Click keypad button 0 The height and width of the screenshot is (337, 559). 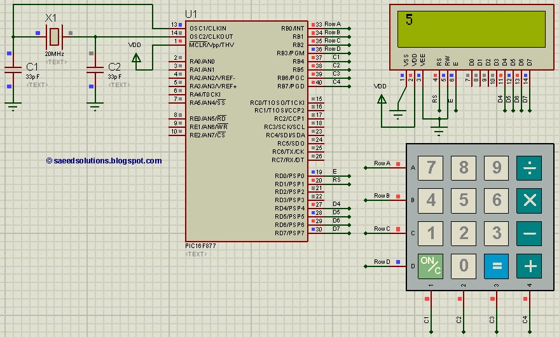(464, 266)
